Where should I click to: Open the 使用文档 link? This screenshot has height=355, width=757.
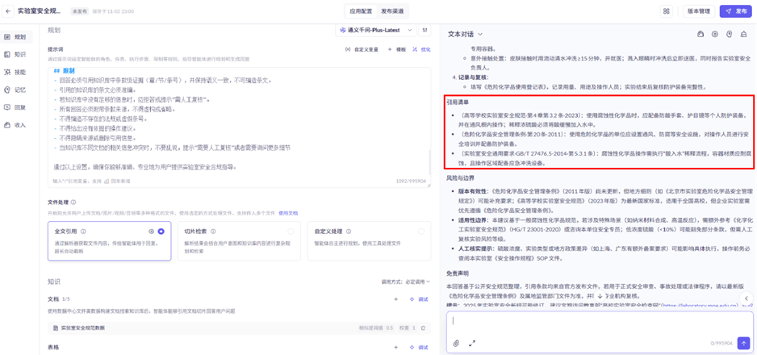pos(288,213)
